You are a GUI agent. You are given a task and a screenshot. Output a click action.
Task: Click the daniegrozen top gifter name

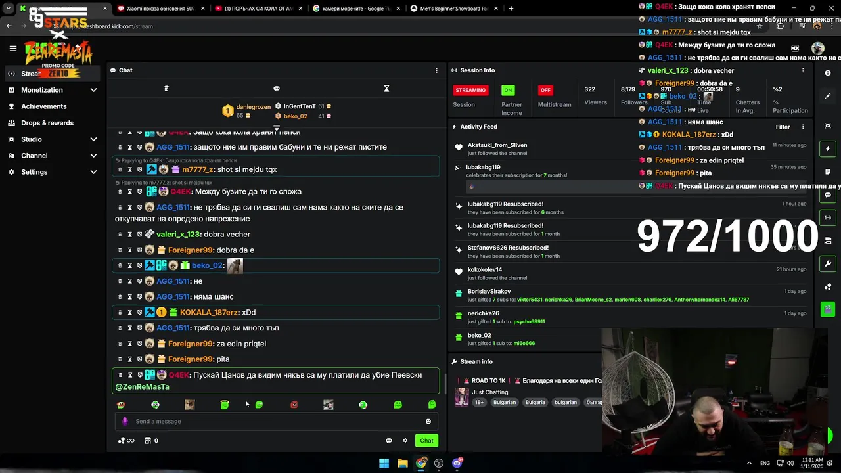[254, 106]
